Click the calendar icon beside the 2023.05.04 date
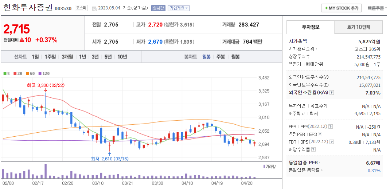Image resolution: width=390 pixels, height=189 pixels. (x=94, y=8)
